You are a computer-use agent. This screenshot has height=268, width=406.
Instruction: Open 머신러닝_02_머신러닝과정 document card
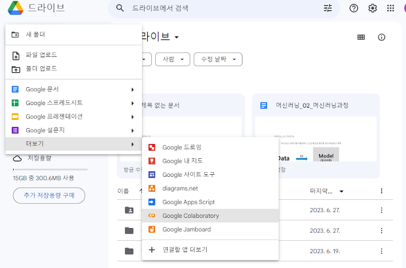[x=316, y=136]
